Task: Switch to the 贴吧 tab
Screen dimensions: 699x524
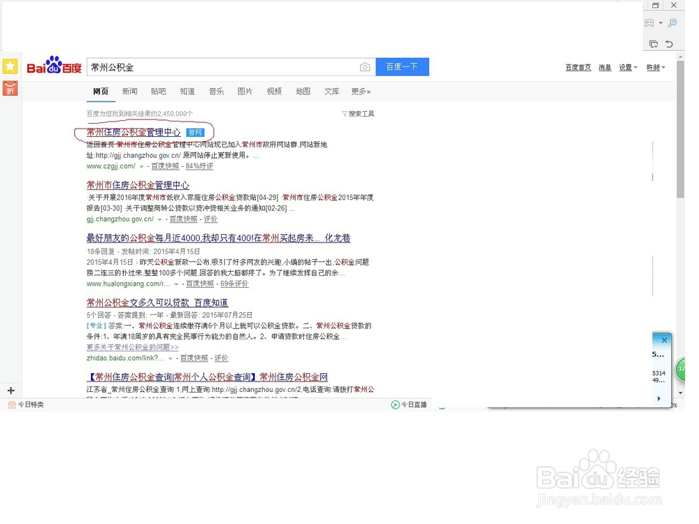Action: (x=158, y=92)
